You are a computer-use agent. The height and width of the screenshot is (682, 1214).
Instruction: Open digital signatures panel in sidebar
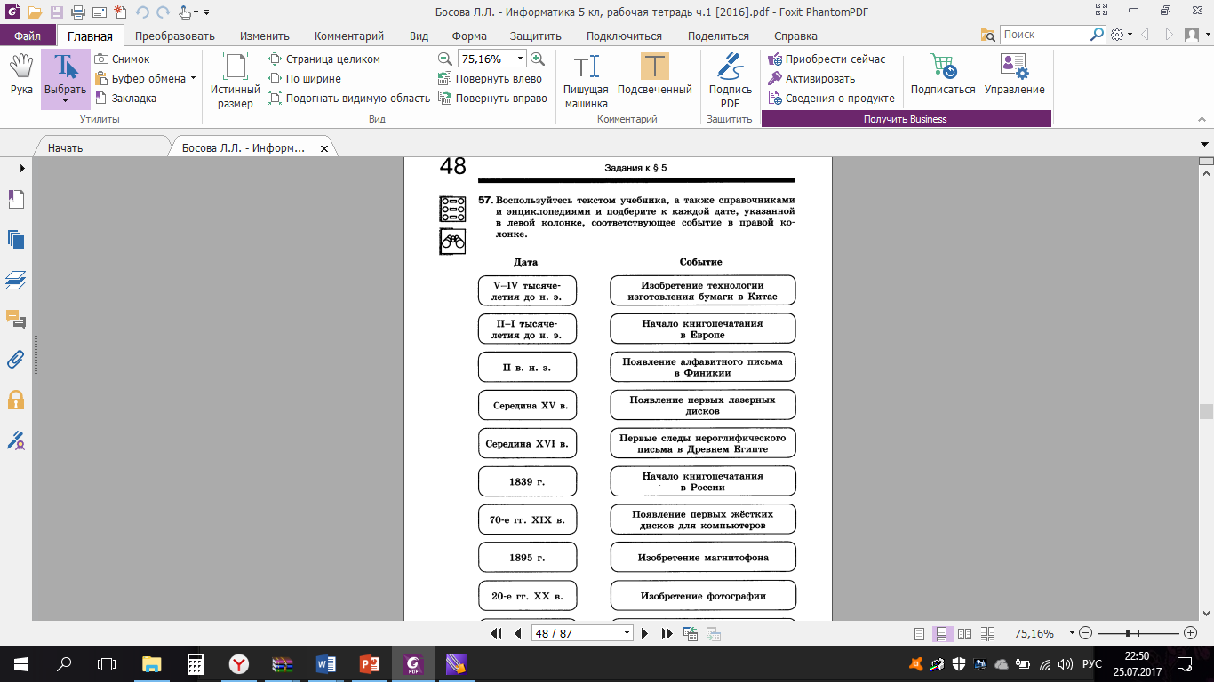[x=15, y=440]
